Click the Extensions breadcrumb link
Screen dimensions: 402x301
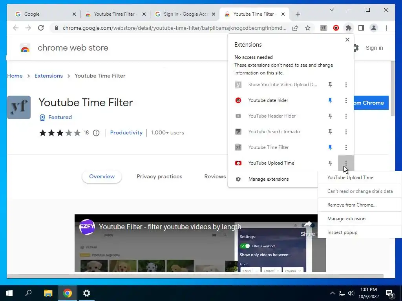click(49, 76)
